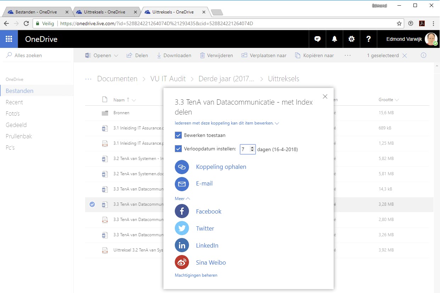The height and width of the screenshot is (293, 440).
Task: Open the help question mark icon
Action: click(x=368, y=39)
